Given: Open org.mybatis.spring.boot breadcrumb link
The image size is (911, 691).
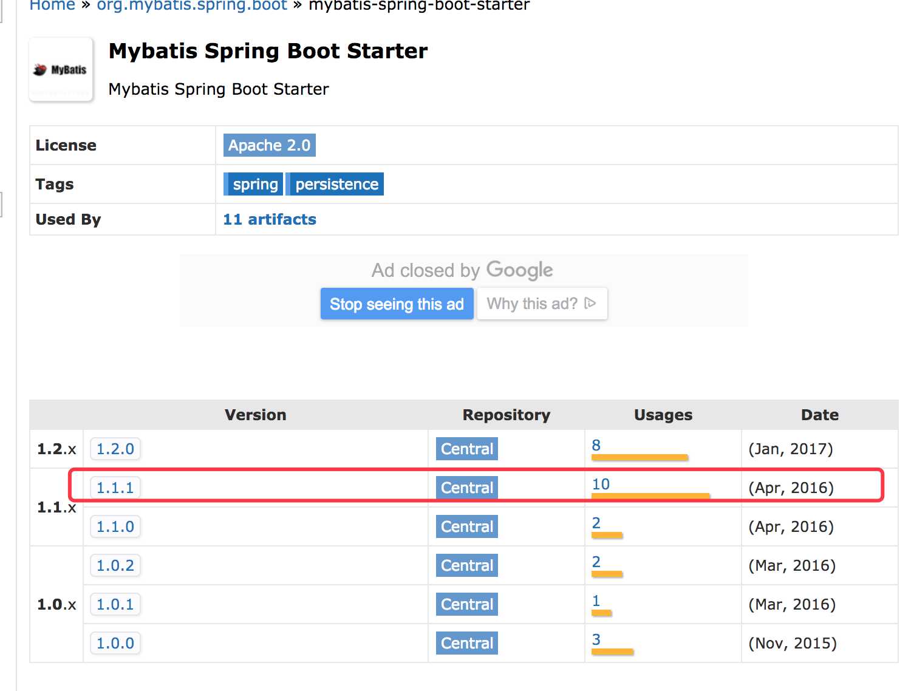Looking at the screenshot, I should coord(192,5).
